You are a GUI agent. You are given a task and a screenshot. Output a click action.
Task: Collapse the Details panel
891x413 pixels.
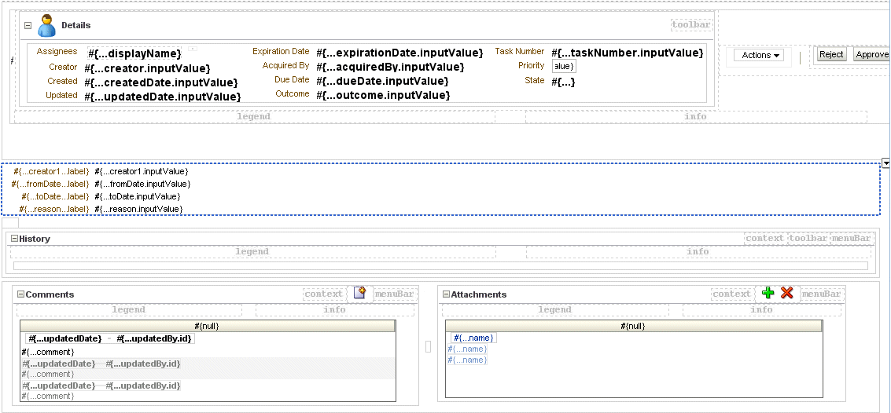click(x=28, y=26)
